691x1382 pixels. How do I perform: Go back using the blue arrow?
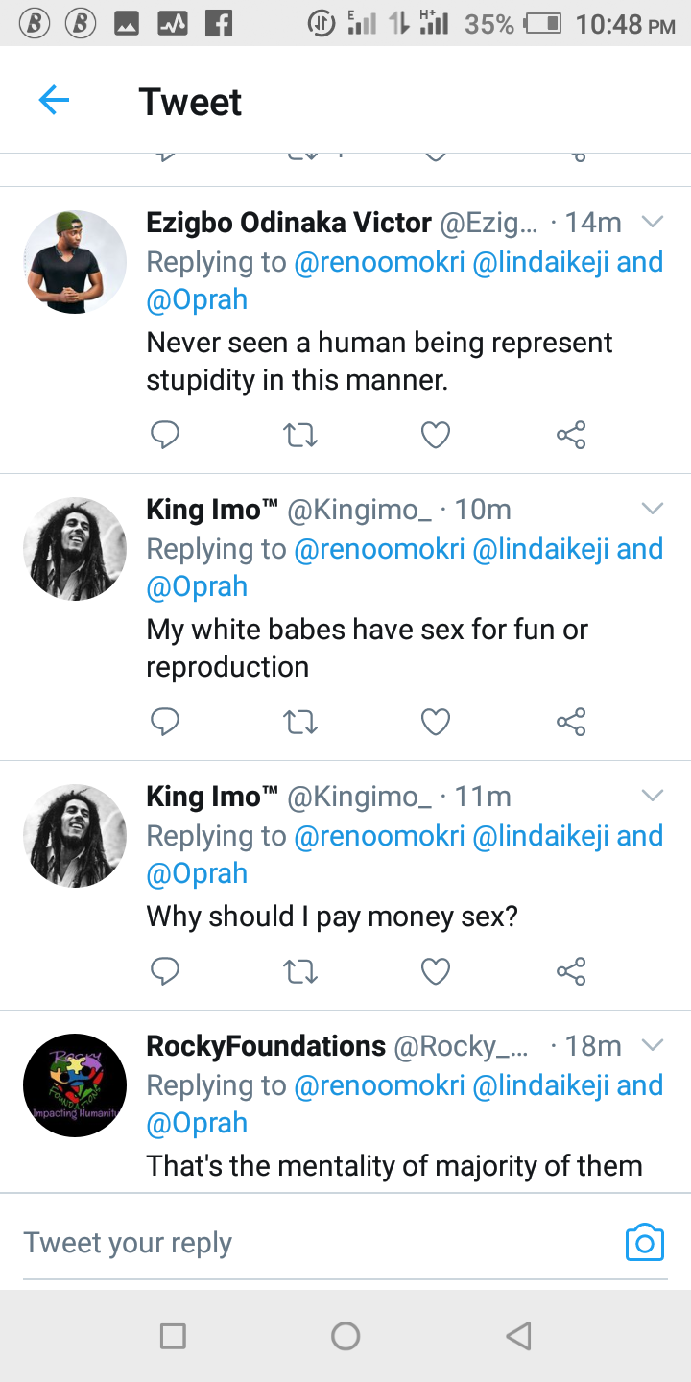click(x=54, y=100)
